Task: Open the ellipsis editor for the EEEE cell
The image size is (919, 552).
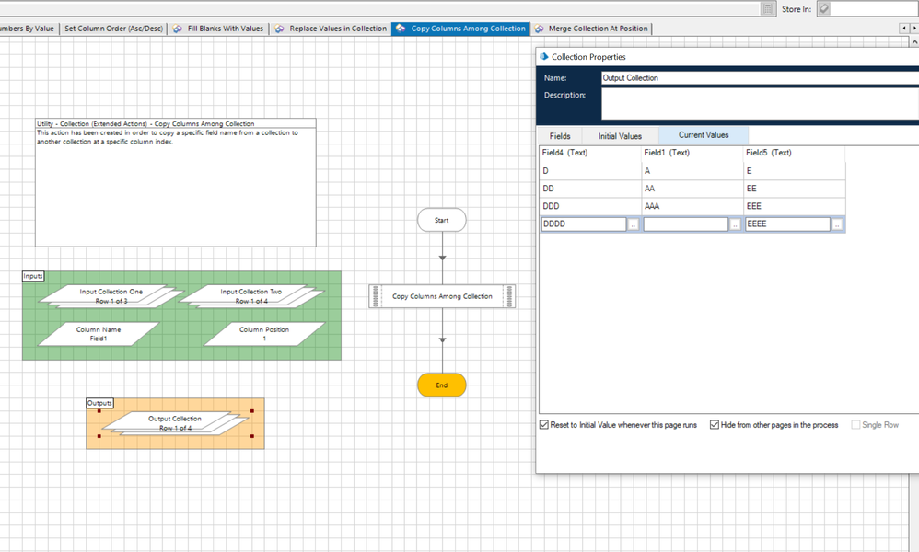Action: (837, 224)
